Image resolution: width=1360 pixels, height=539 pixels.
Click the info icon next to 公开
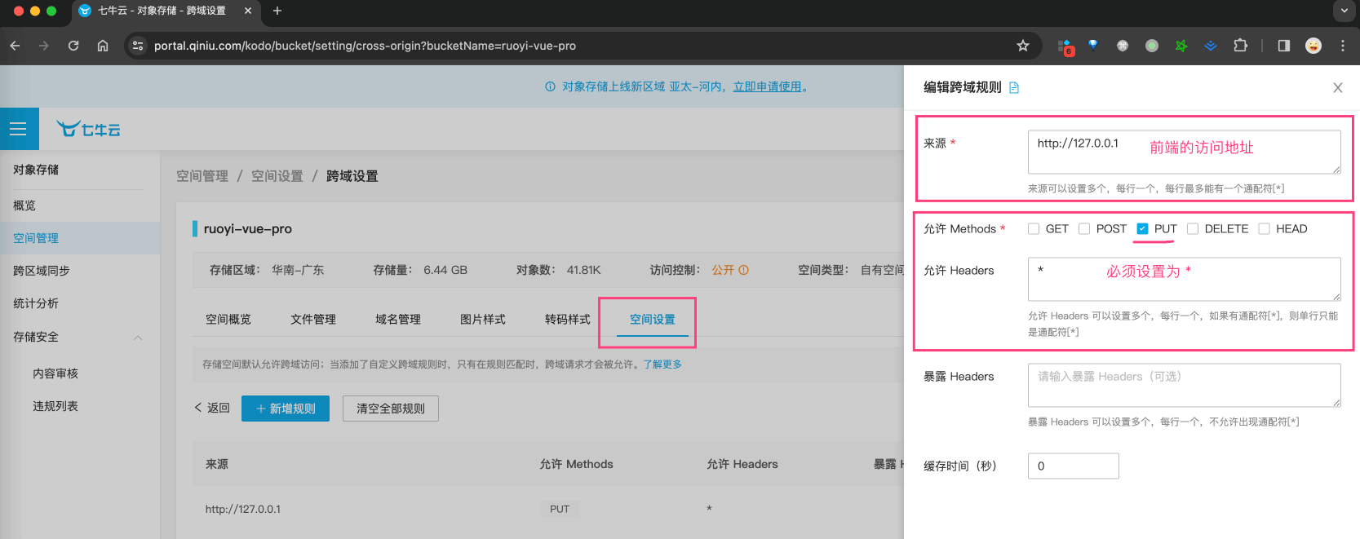(x=743, y=270)
